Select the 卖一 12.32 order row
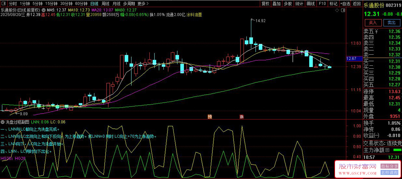Image resolution: width=402 pixels, height=179 pixels. click(x=383, y=55)
